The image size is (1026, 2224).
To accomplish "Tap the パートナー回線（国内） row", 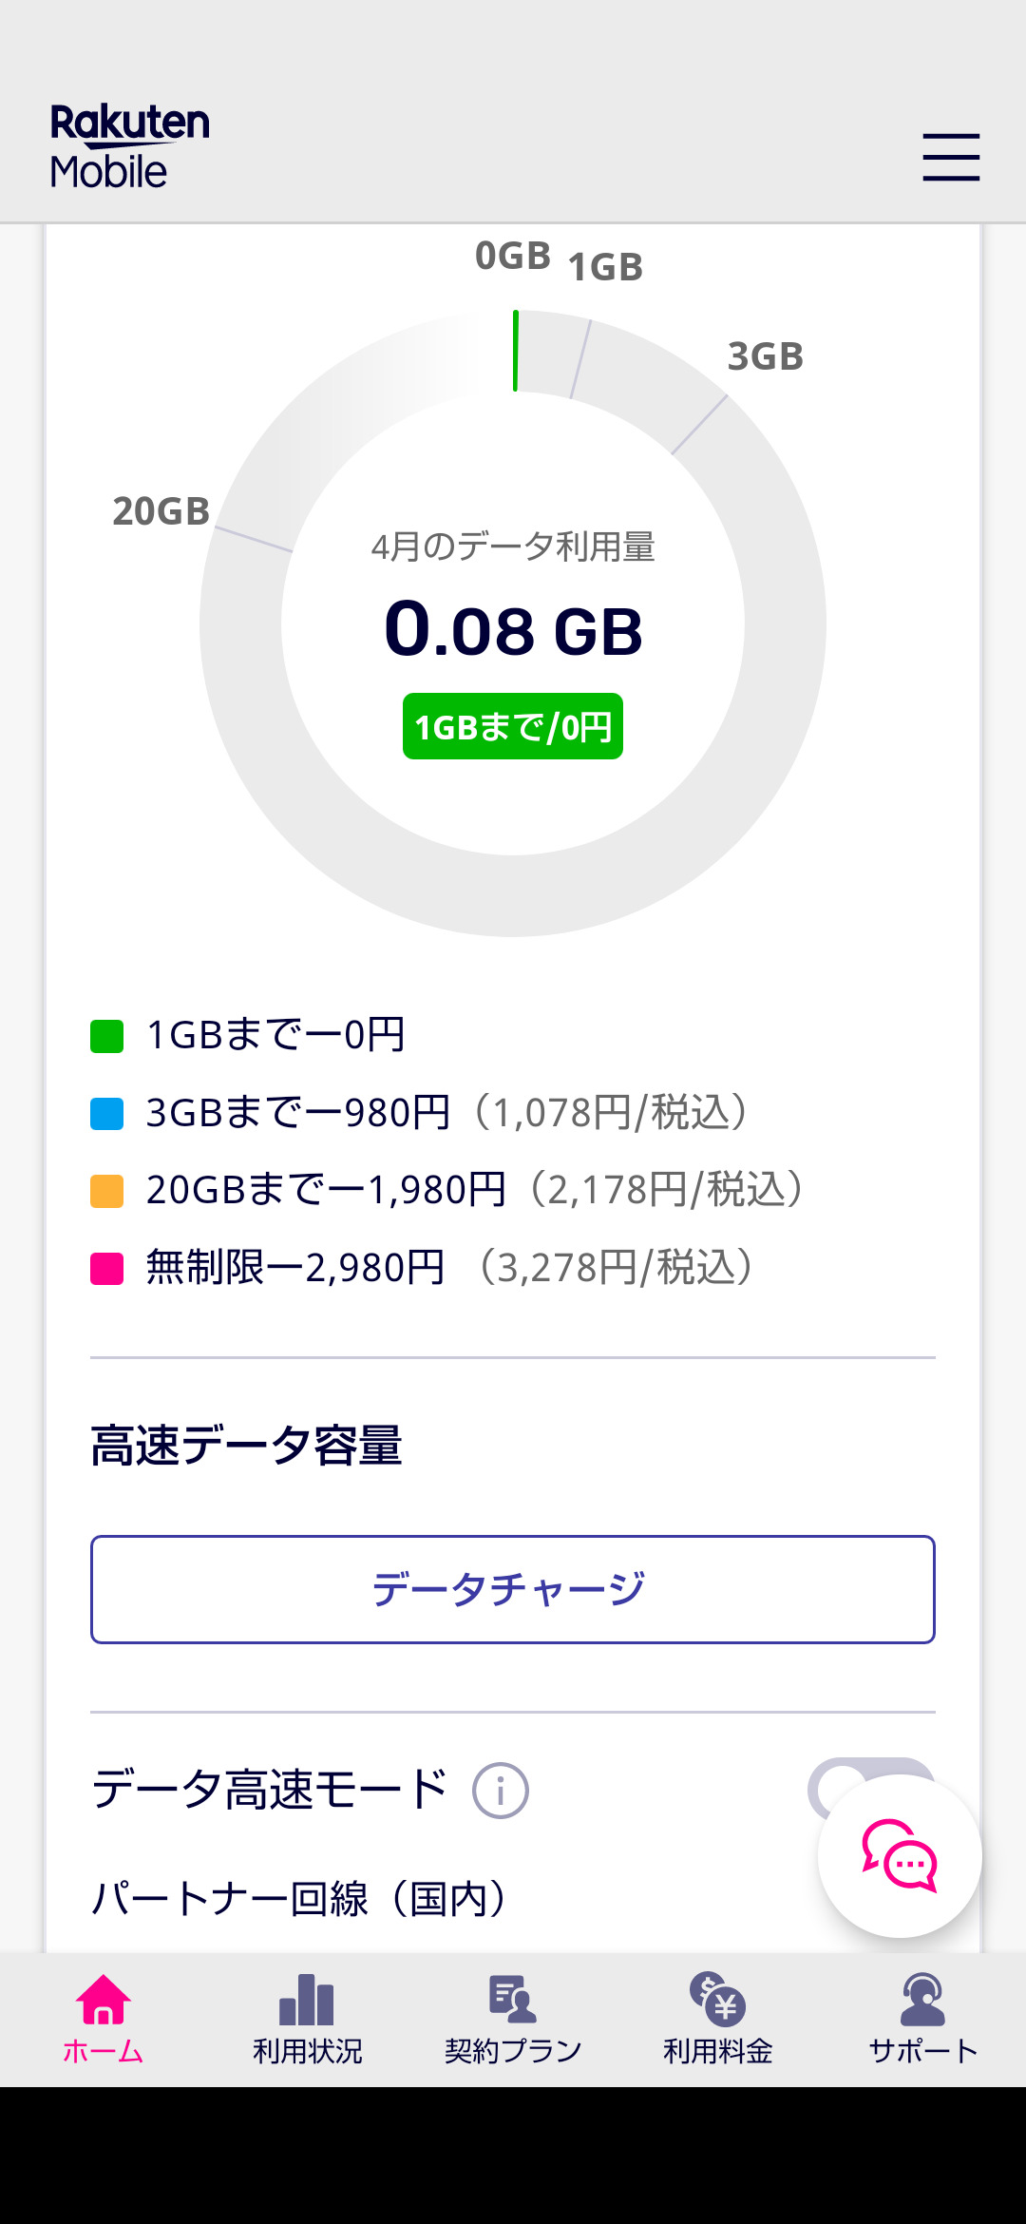I will 299,1899.
